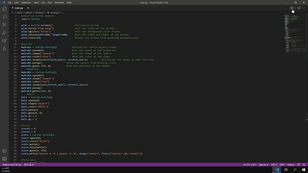Click the line wind.tracer(0)
Viewport: 308px width, 173px height.
click(31, 38)
